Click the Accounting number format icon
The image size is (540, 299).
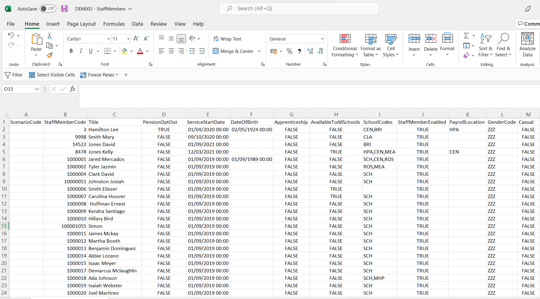point(274,51)
